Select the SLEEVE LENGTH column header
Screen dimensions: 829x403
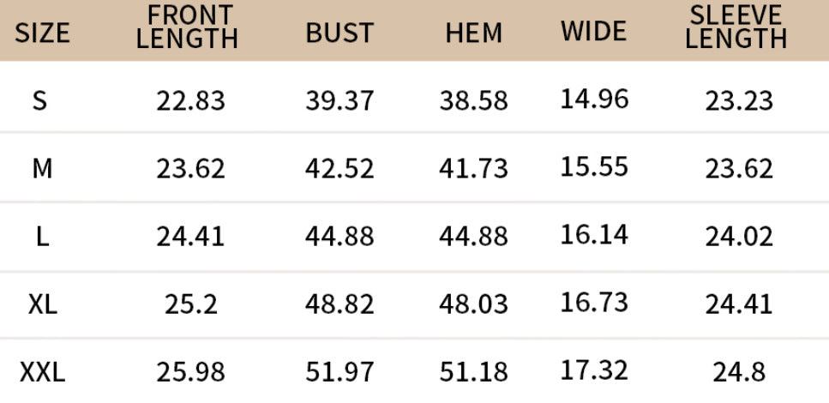(736, 27)
